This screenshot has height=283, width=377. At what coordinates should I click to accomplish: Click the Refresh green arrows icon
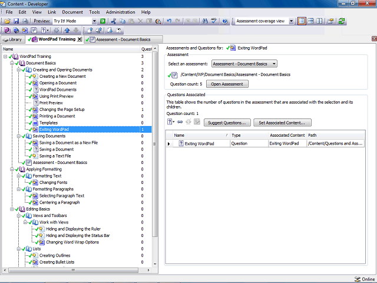pyautogui.click(x=342, y=21)
